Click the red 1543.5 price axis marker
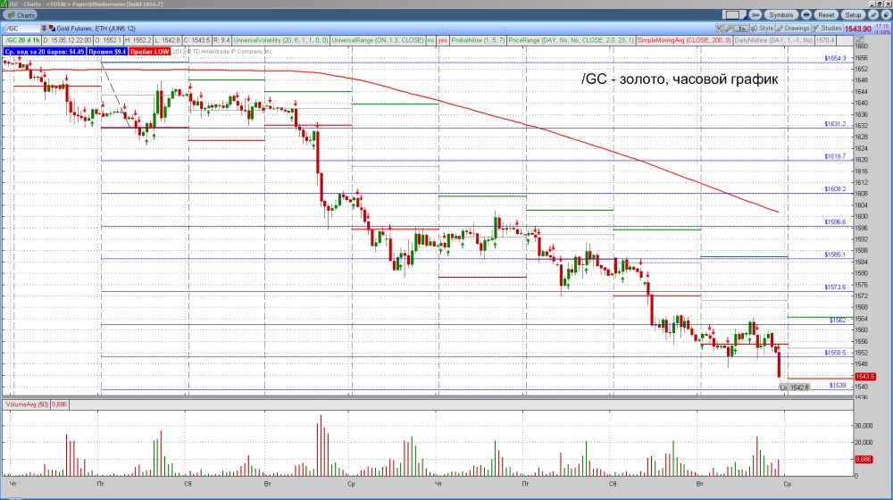 pos(864,377)
